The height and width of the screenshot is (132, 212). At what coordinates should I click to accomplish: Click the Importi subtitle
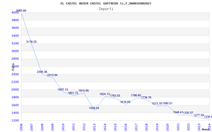click(x=106, y=9)
